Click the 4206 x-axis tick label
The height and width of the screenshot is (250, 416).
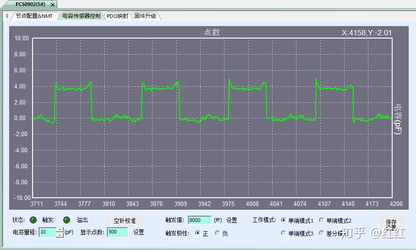click(x=396, y=204)
